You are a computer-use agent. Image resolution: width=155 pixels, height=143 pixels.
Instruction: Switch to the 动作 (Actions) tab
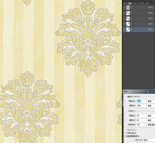tap(135, 4)
